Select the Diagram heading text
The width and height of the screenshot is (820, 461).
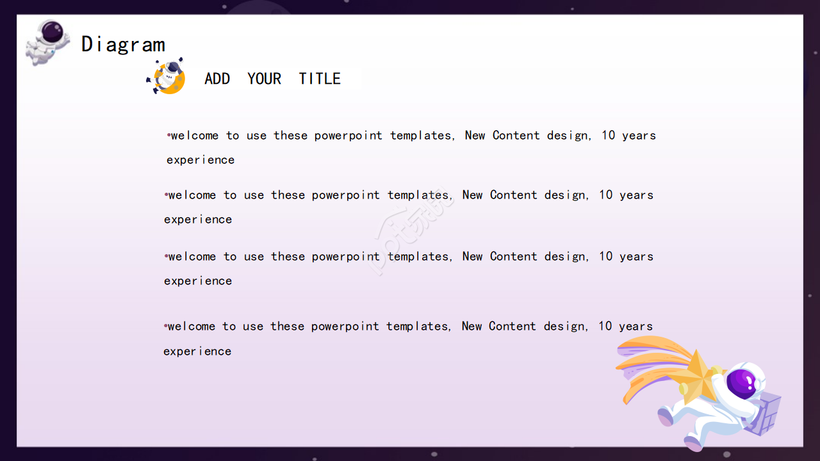click(x=123, y=44)
